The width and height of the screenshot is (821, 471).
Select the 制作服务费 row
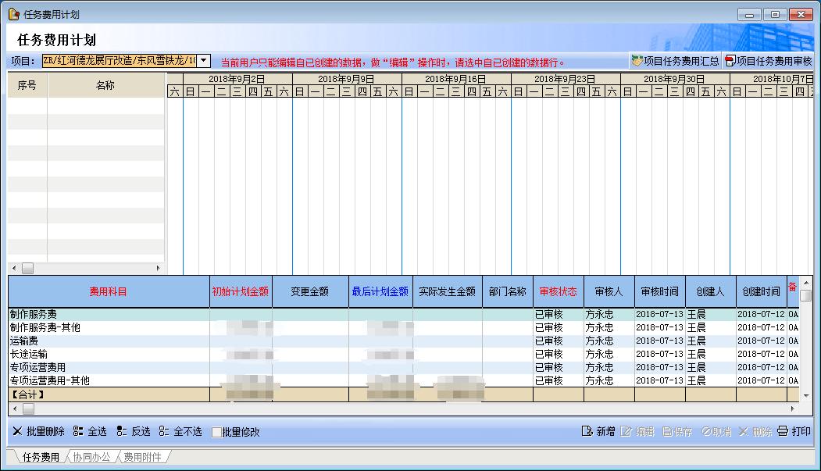click(x=108, y=315)
